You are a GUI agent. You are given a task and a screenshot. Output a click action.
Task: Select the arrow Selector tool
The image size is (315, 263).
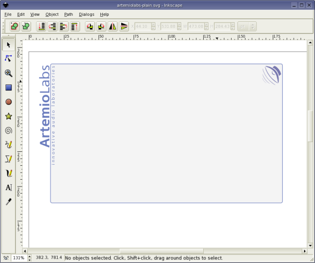click(x=8, y=45)
